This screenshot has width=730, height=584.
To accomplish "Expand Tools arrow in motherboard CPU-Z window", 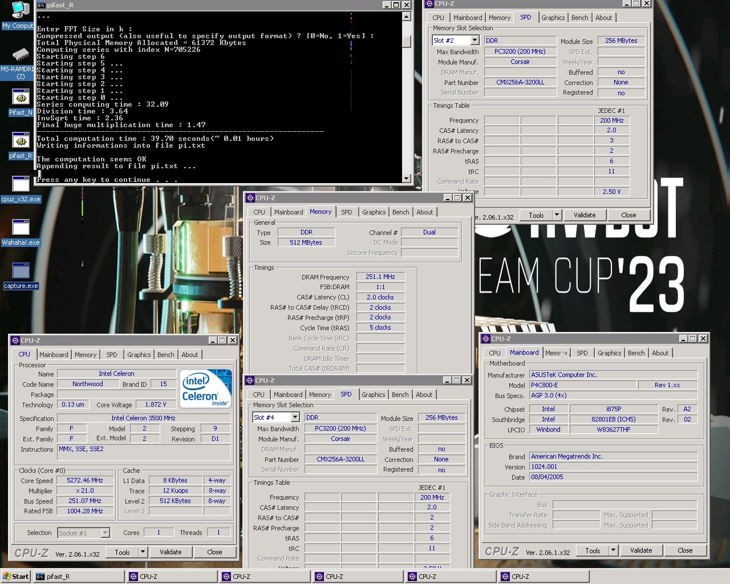I will (613, 550).
